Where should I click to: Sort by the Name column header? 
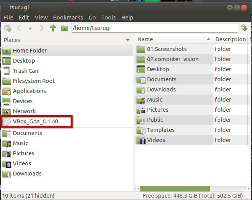click(174, 39)
